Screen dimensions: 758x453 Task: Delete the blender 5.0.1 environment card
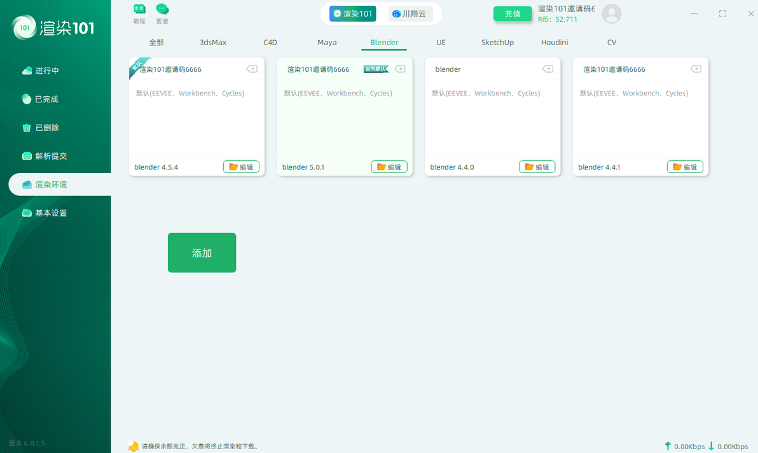coord(400,69)
